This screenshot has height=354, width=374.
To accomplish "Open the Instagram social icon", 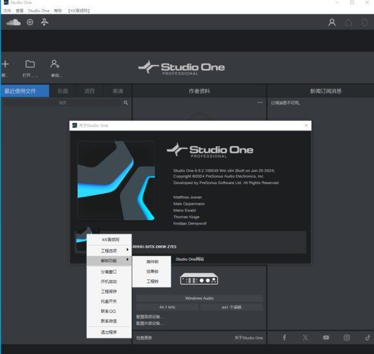I will (346, 337).
